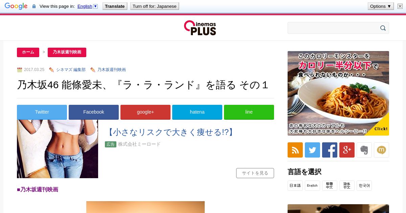Image resolution: width=406 pixels, height=213 pixels.
Task: Click the English translation language link
Action: tap(85, 6)
